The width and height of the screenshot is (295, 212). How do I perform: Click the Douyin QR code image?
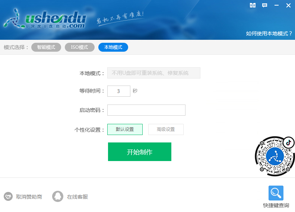click(x=275, y=156)
